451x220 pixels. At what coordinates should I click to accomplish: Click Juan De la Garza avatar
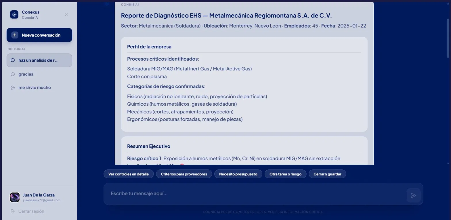pos(15,197)
